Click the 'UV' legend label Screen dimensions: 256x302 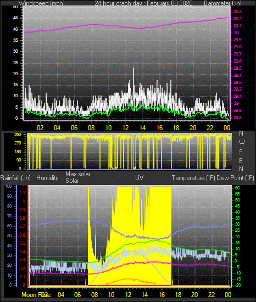[x=140, y=177]
